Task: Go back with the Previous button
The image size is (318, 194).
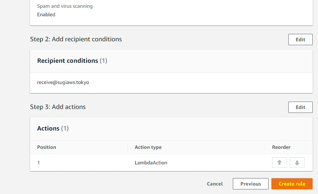Action: [x=251, y=184]
